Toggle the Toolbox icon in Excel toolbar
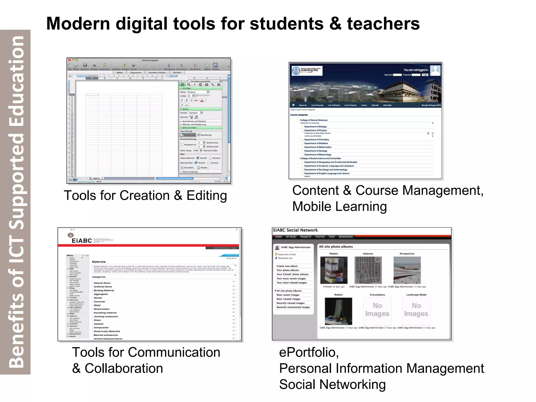 215,65
